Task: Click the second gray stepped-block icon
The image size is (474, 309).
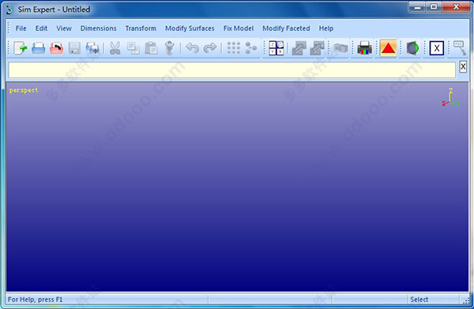Action: point(317,48)
